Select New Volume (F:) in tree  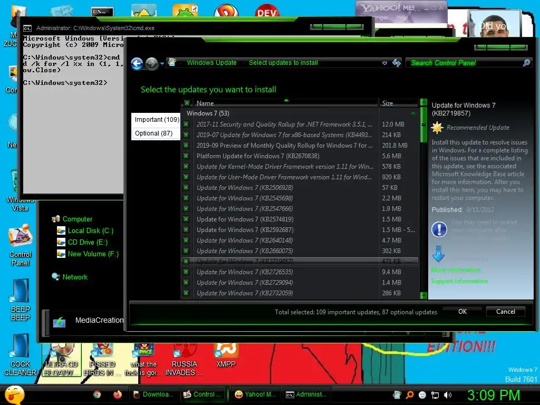[93, 254]
